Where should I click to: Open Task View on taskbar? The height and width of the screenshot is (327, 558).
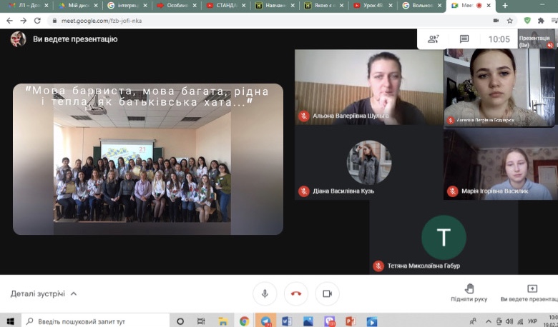(201, 321)
